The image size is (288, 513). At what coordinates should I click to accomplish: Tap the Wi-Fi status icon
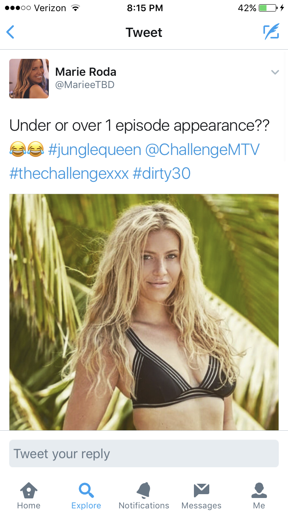(x=76, y=8)
